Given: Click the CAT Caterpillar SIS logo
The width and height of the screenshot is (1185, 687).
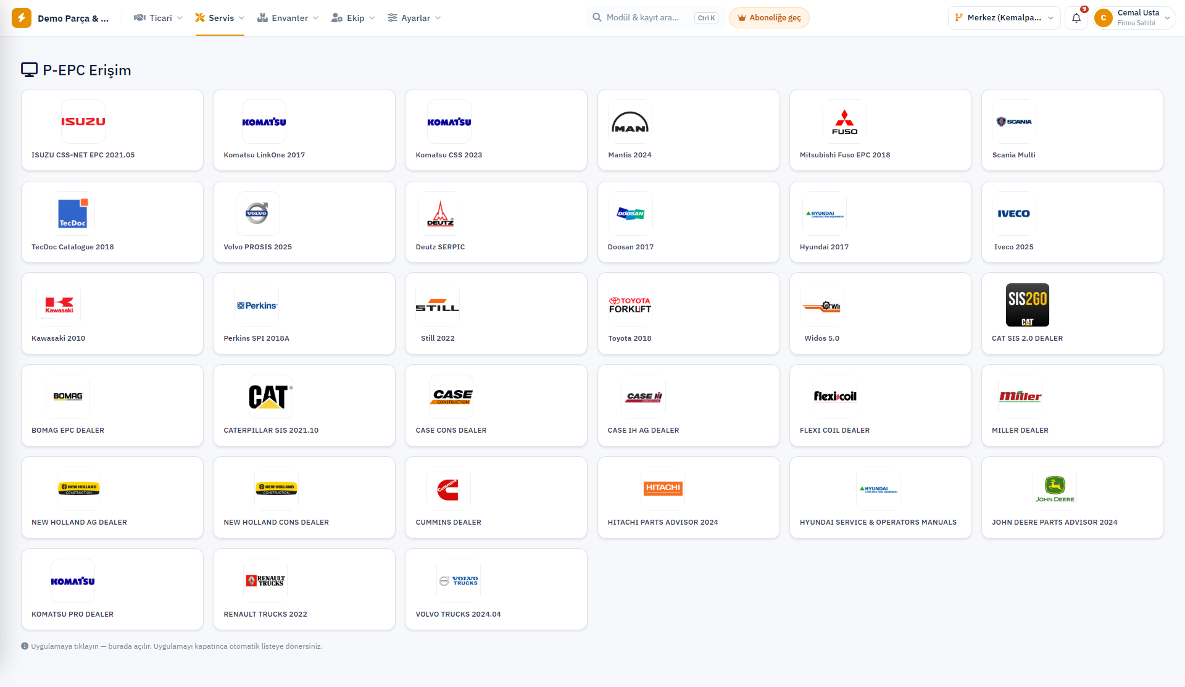Looking at the screenshot, I should (x=271, y=397).
